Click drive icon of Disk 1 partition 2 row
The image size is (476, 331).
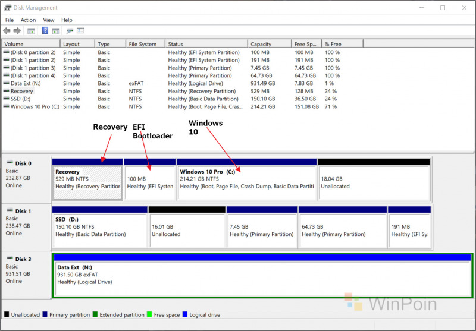tap(6, 60)
